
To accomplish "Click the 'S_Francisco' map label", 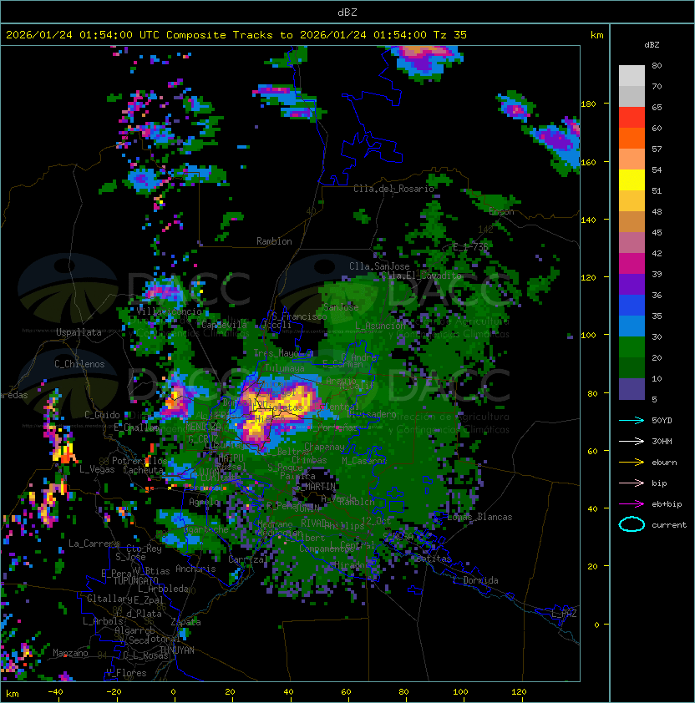I will pyautogui.click(x=299, y=316).
